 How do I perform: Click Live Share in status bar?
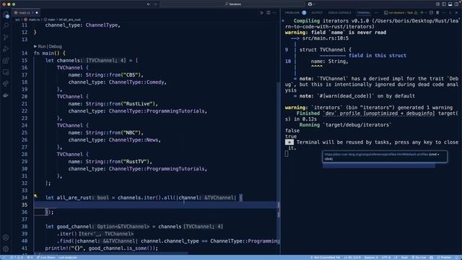[45, 257]
